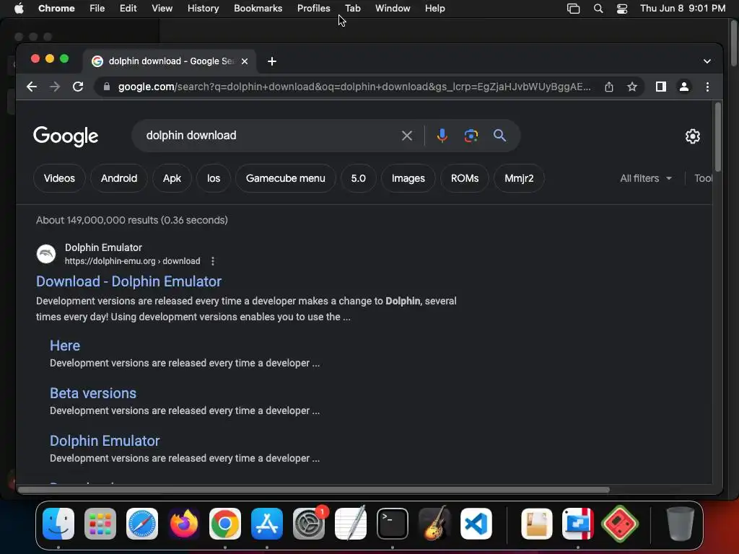739x554 pixels.
Task: Clear the Google search box text
Action: tap(407, 136)
